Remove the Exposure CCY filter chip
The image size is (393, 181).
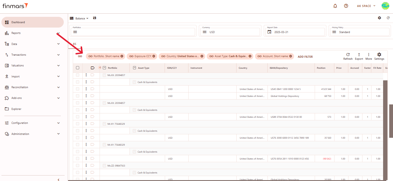point(154,56)
